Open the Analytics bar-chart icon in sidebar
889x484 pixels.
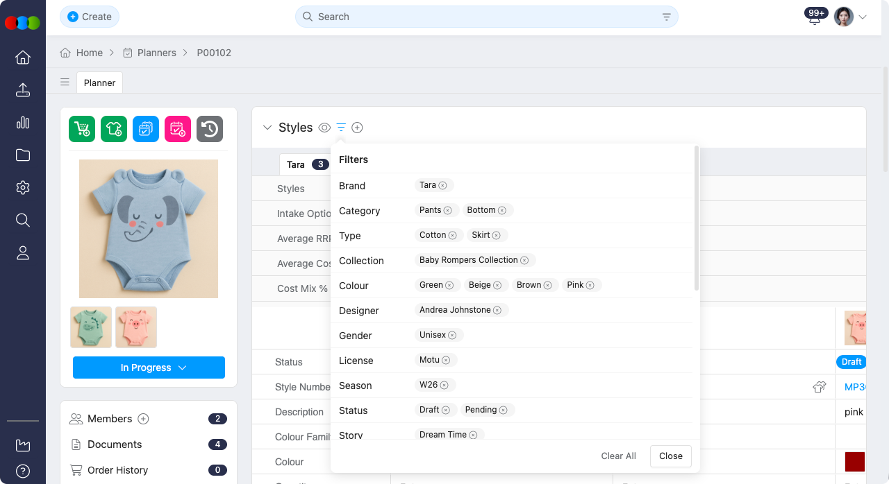tap(22, 122)
